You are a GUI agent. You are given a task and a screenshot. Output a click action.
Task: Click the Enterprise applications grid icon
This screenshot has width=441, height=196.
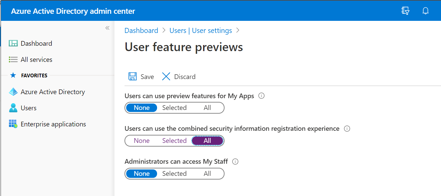coord(13,124)
